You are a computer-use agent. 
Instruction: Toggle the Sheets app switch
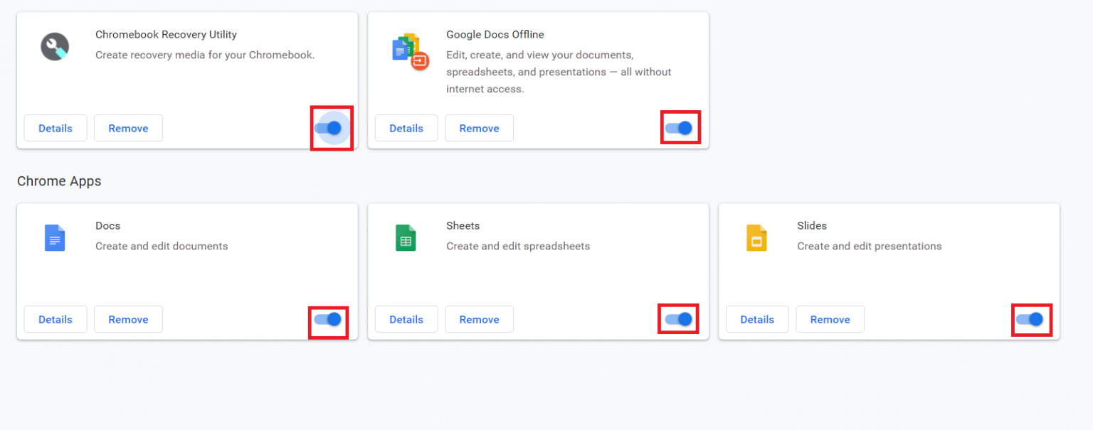pyautogui.click(x=678, y=319)
